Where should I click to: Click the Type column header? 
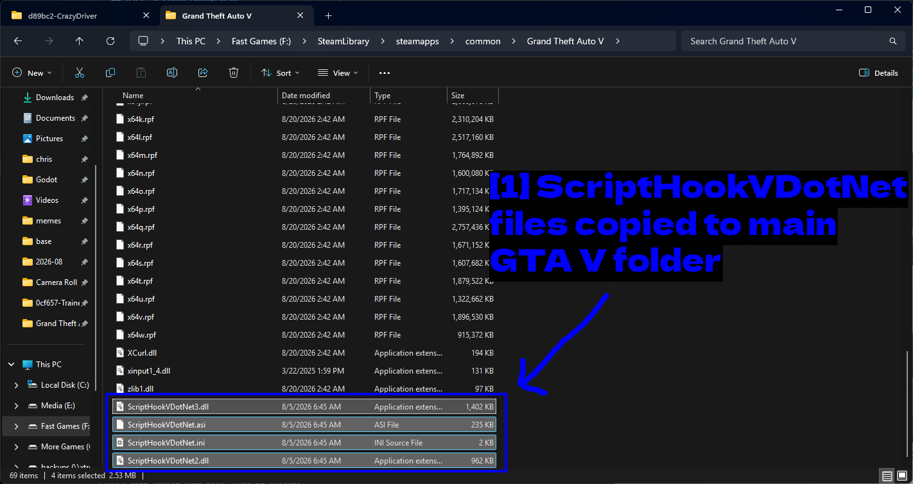point(408,96)
